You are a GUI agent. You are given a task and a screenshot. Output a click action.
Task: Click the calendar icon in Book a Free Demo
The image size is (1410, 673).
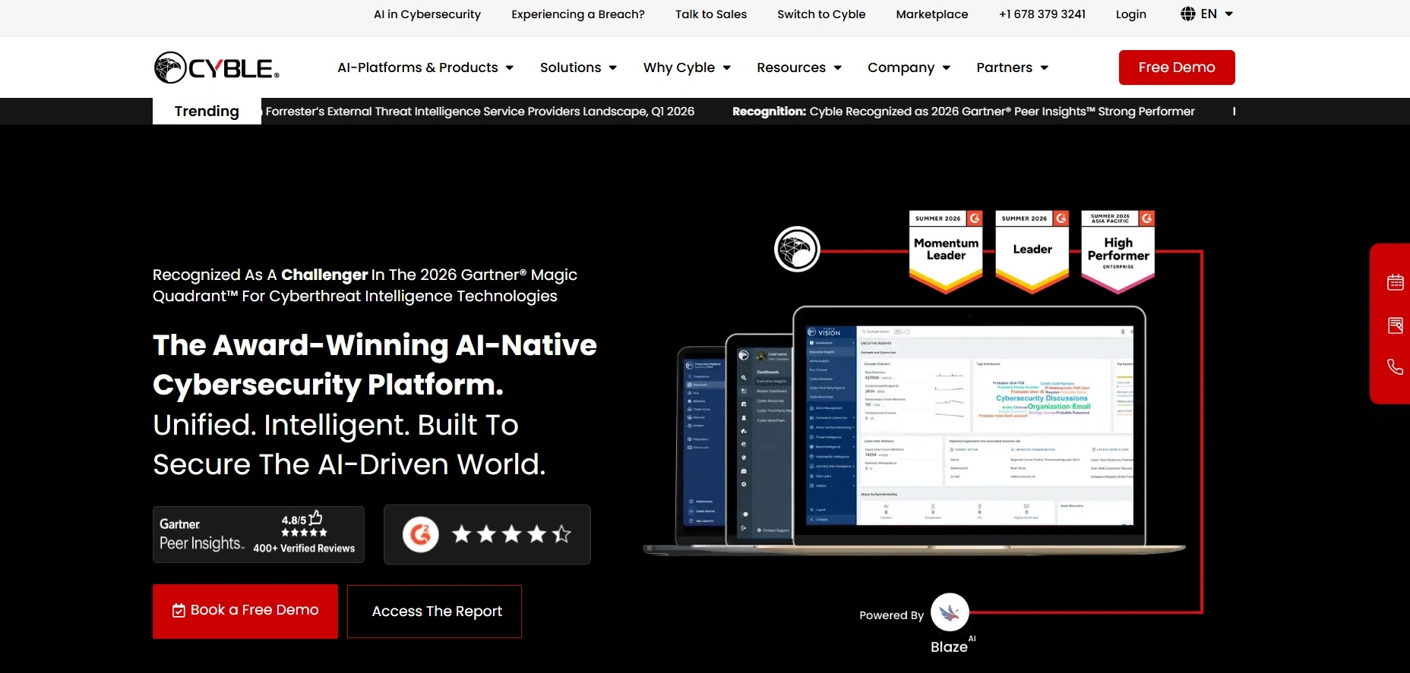click(x=179, y=611)
